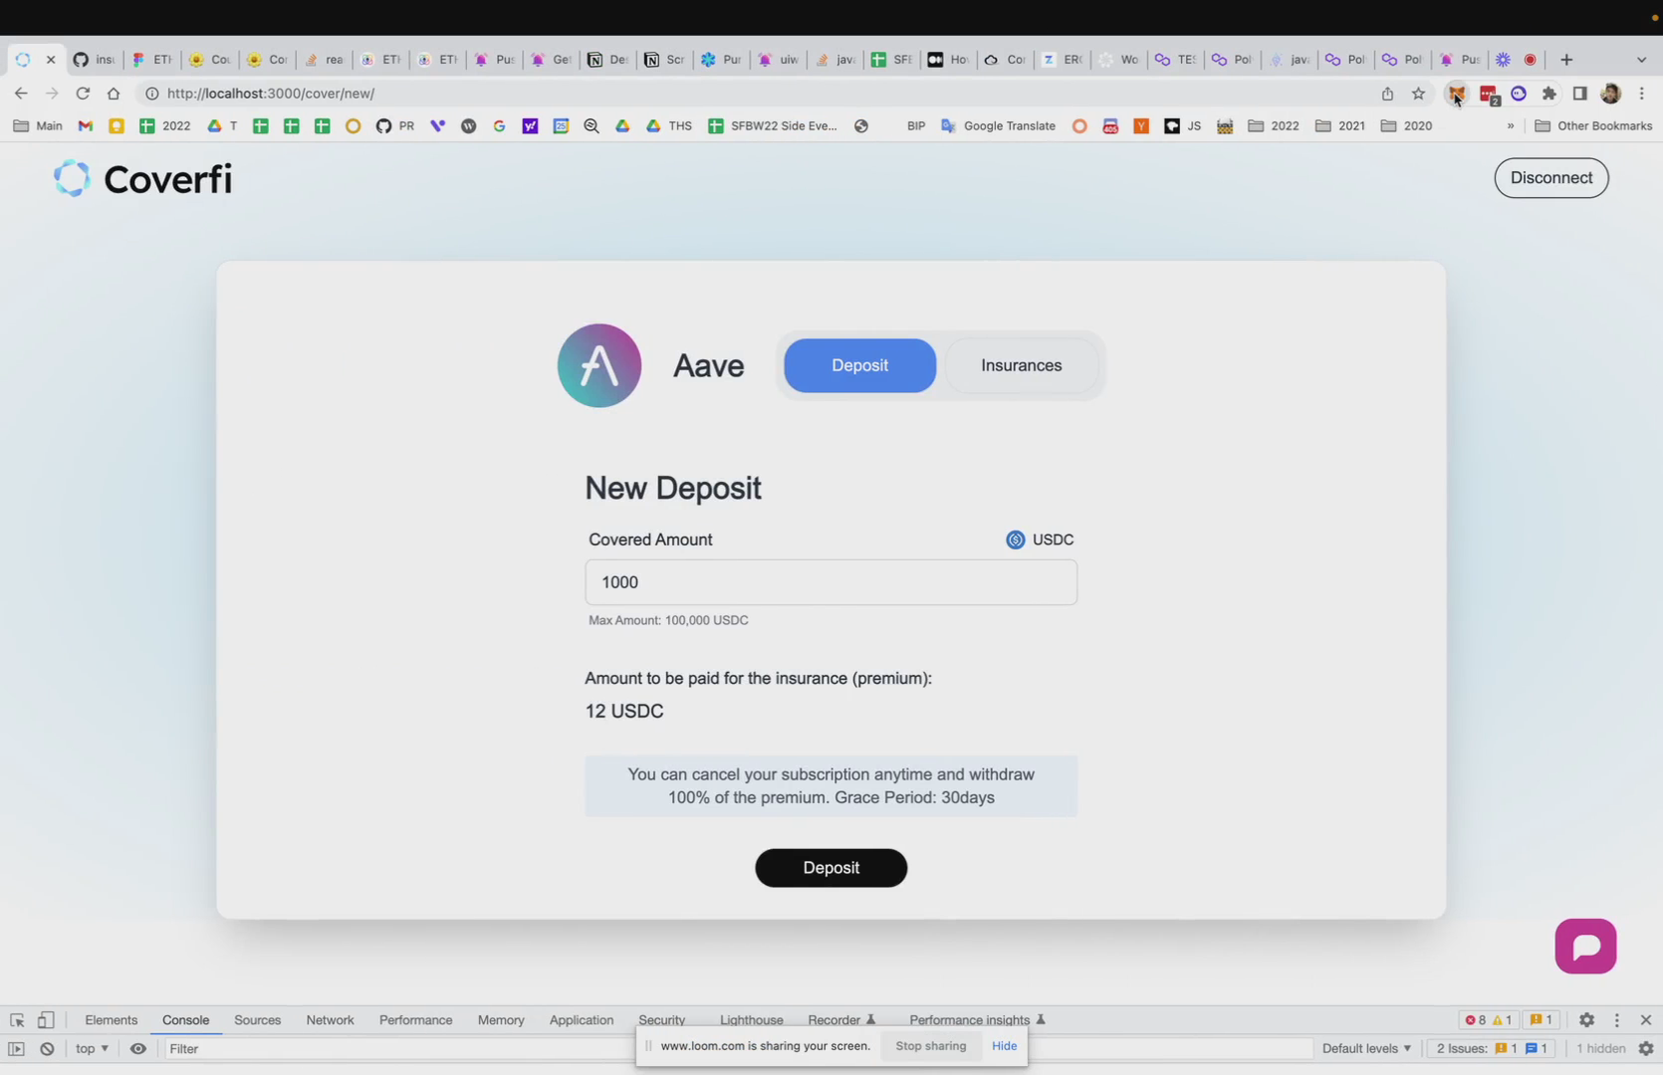Open the 2 Issues indicator
This screenshot has width=1663, height=1075.
click(1491, 1048)
